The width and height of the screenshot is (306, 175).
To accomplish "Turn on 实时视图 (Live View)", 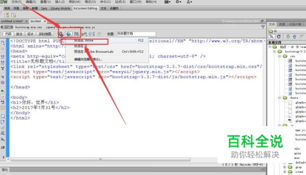I will pyautogui.click(x=45, y=34).
